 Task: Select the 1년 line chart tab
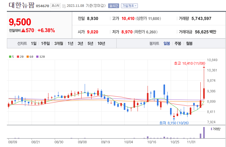click(x=70, y=43)
